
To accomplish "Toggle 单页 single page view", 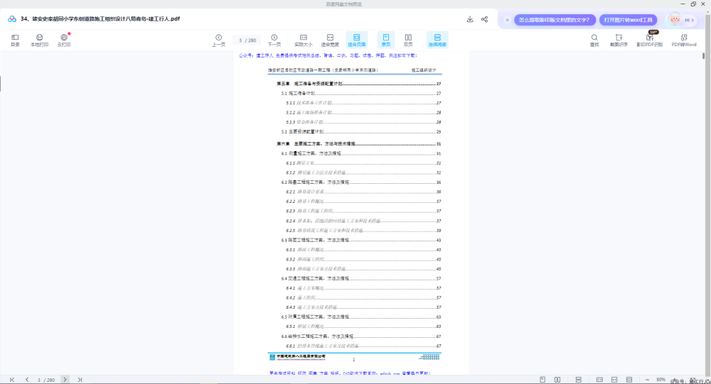I will 386,40.
